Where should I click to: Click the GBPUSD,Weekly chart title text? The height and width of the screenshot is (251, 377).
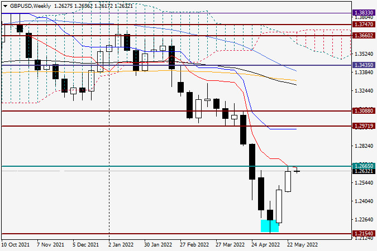30,6
